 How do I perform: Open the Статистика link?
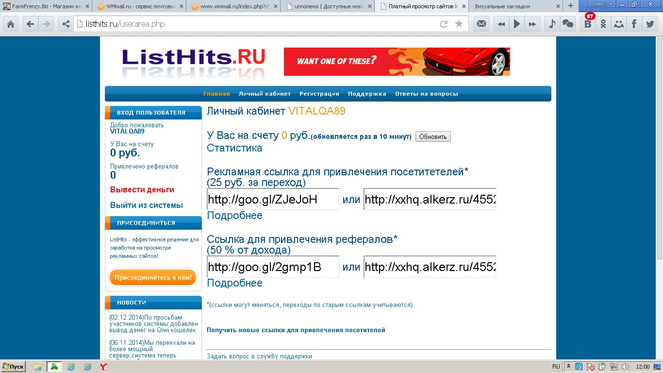(x=234, y=148)
